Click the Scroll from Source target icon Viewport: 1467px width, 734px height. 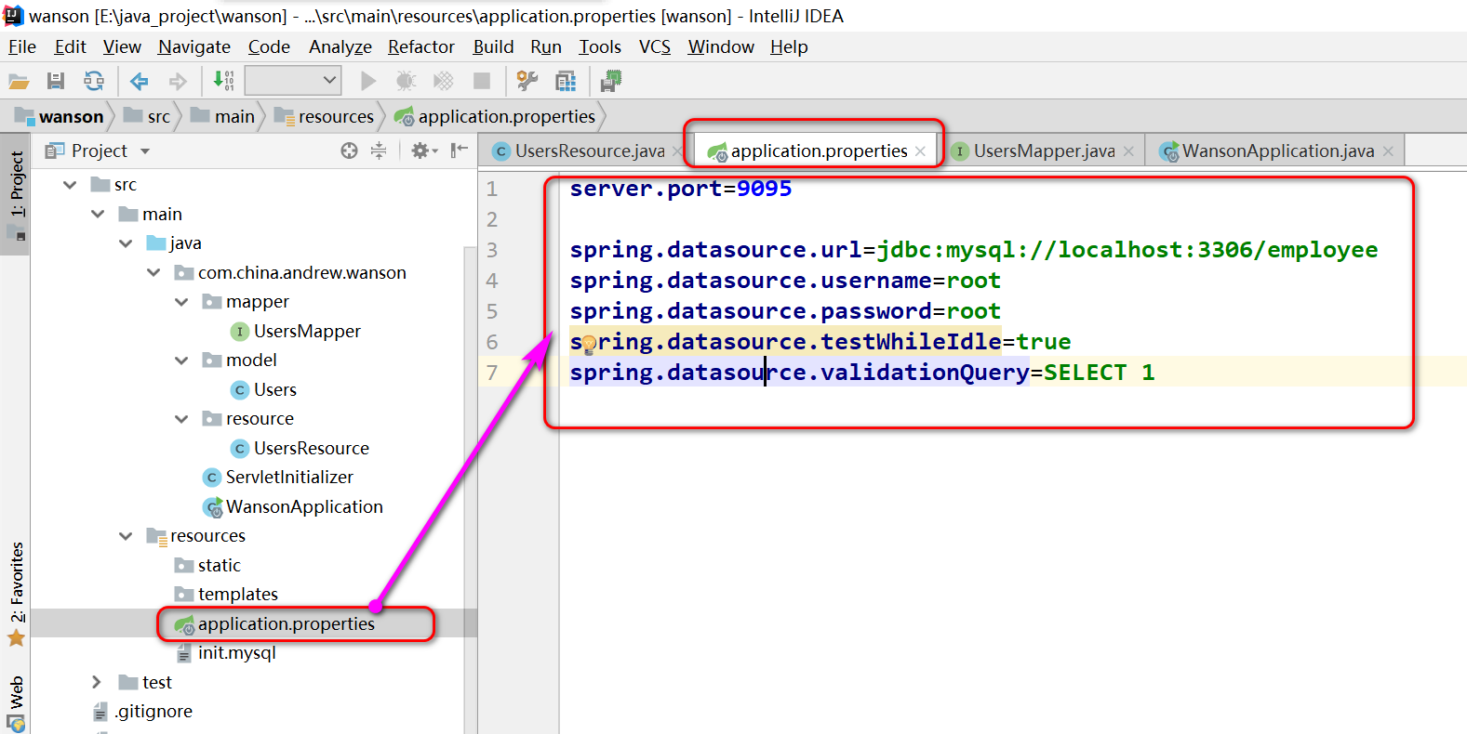[349, 151]
